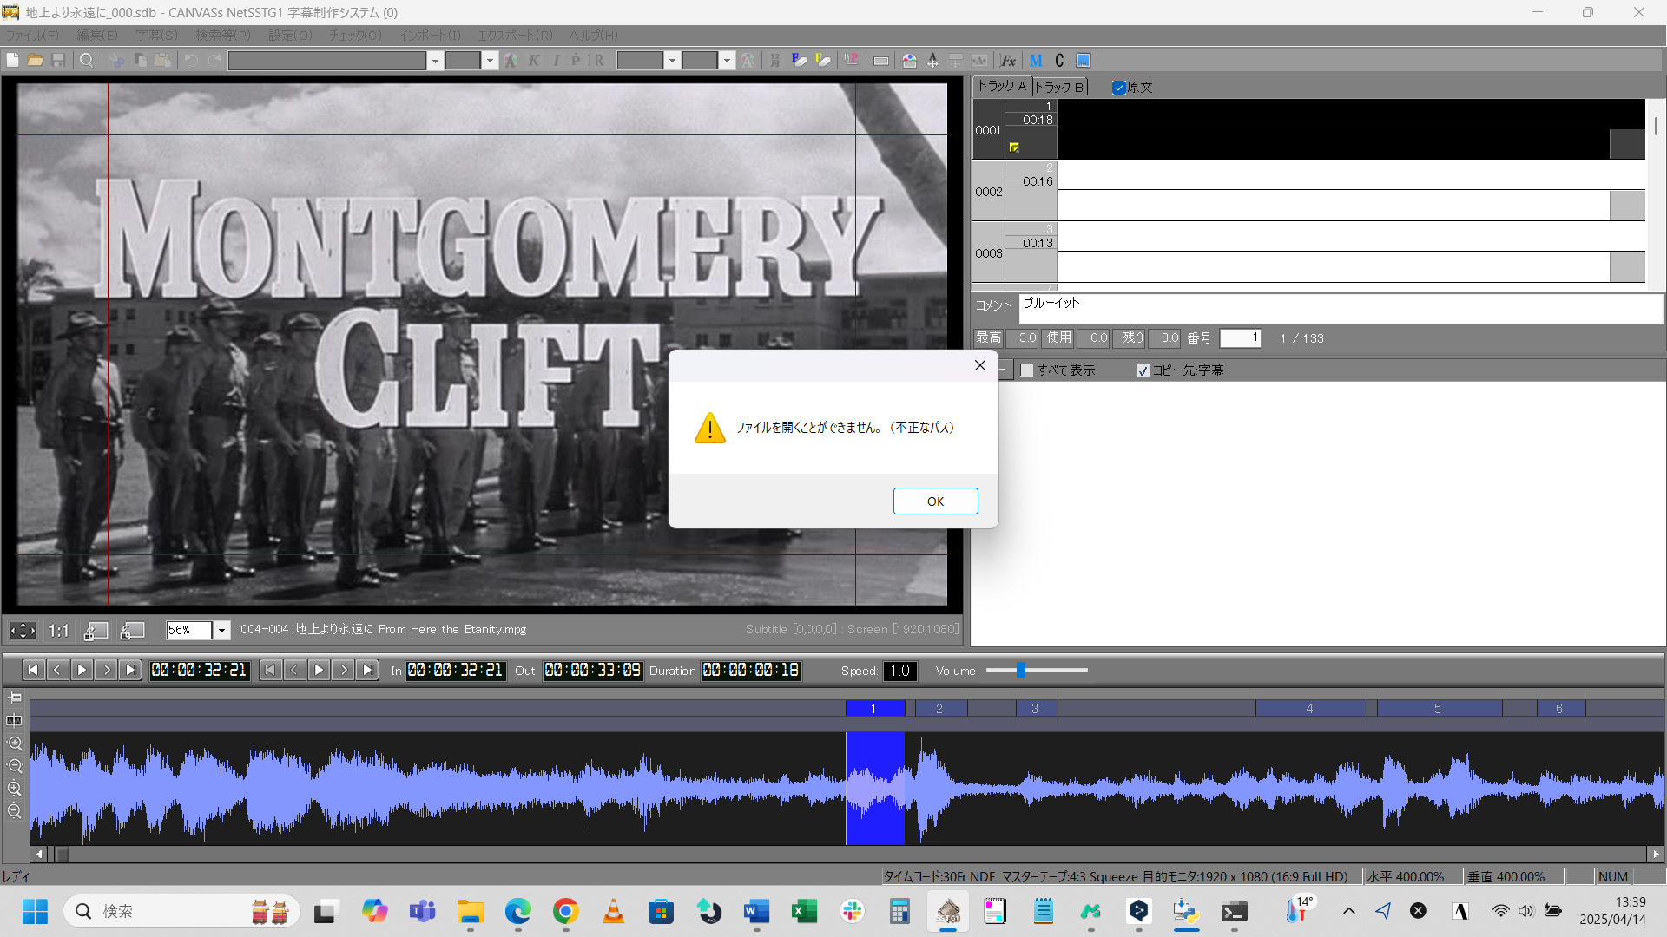Screen dimensions: 1667x937
Task: Click the waveform horizontal scrollbar thumb
Action: [x=62, y=854]
